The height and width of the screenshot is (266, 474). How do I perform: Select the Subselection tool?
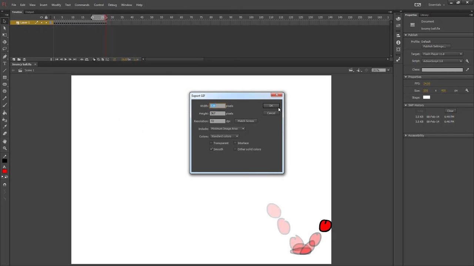[x=5, y=28]
